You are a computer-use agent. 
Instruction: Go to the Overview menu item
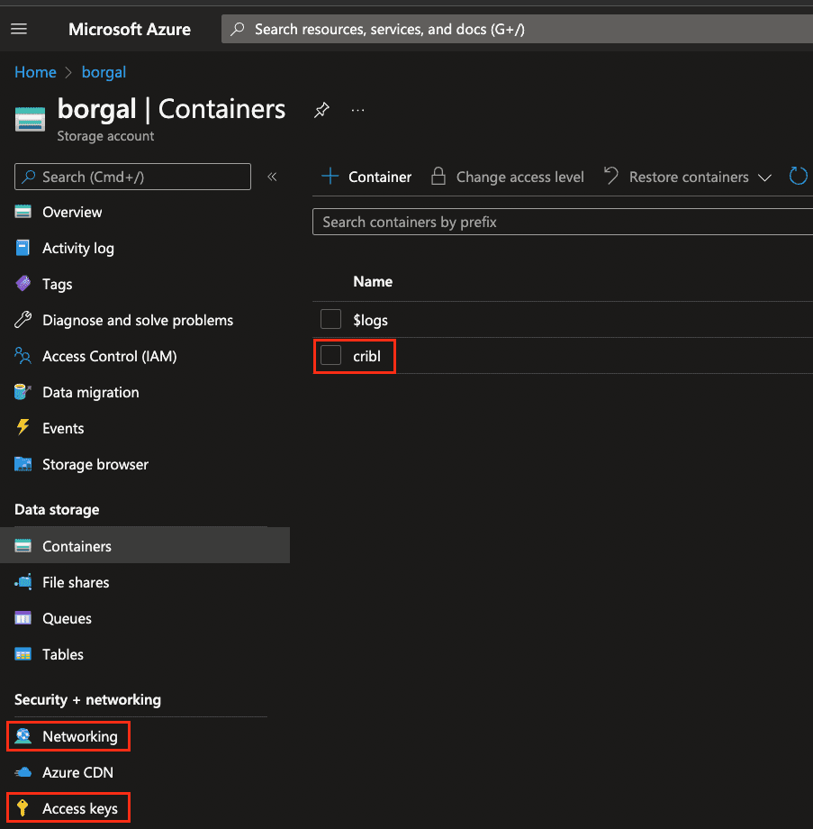[72, 212]
